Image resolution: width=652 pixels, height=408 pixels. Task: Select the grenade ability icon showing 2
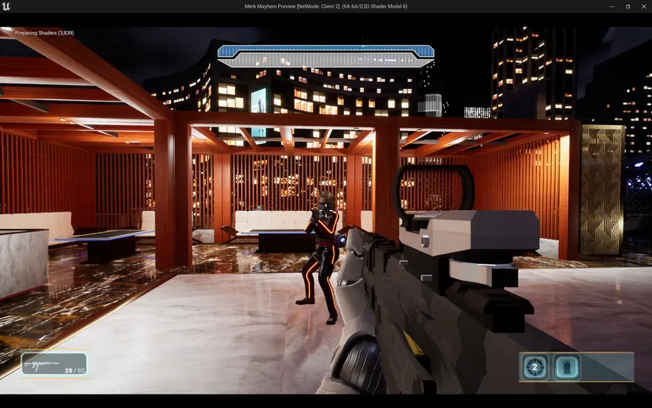coord(534,367)
